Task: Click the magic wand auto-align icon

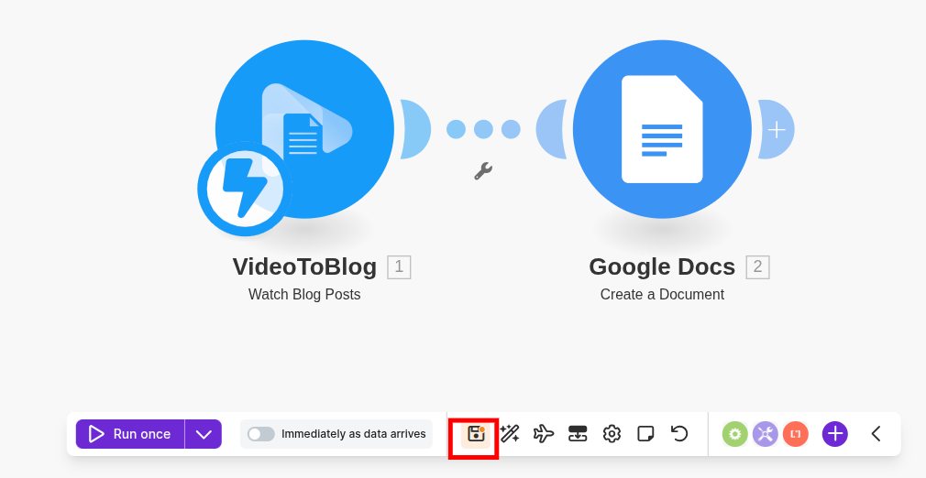Action: coord(510,434)
